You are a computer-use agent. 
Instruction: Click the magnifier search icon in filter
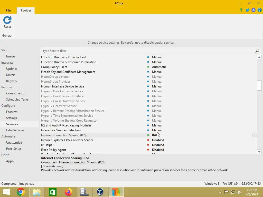[x=257, y=51]
